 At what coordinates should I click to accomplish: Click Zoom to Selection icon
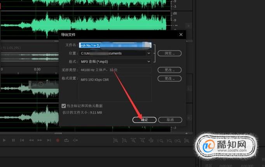178,141
